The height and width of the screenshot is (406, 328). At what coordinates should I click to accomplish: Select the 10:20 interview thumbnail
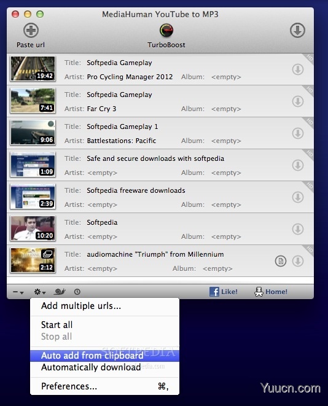click(x=33, y=228)
